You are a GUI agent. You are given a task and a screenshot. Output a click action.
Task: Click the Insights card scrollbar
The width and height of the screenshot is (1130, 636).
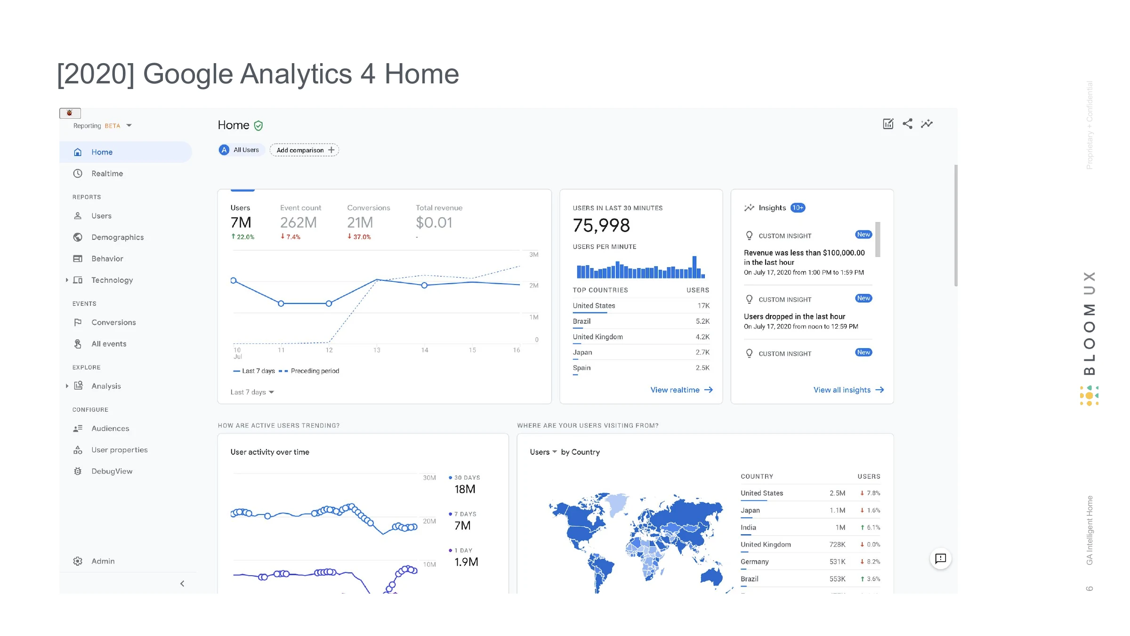point(878,239)
